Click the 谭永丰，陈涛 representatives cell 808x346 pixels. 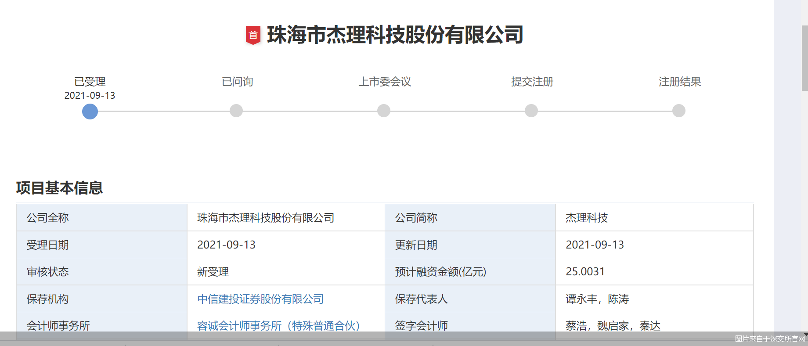[x=654, y=299]
